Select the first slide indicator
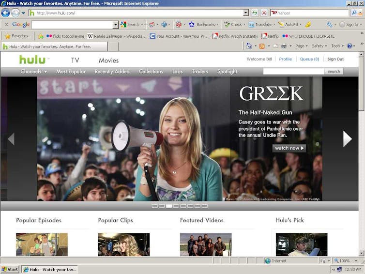 pyautogui.click(x=154, y=206)
